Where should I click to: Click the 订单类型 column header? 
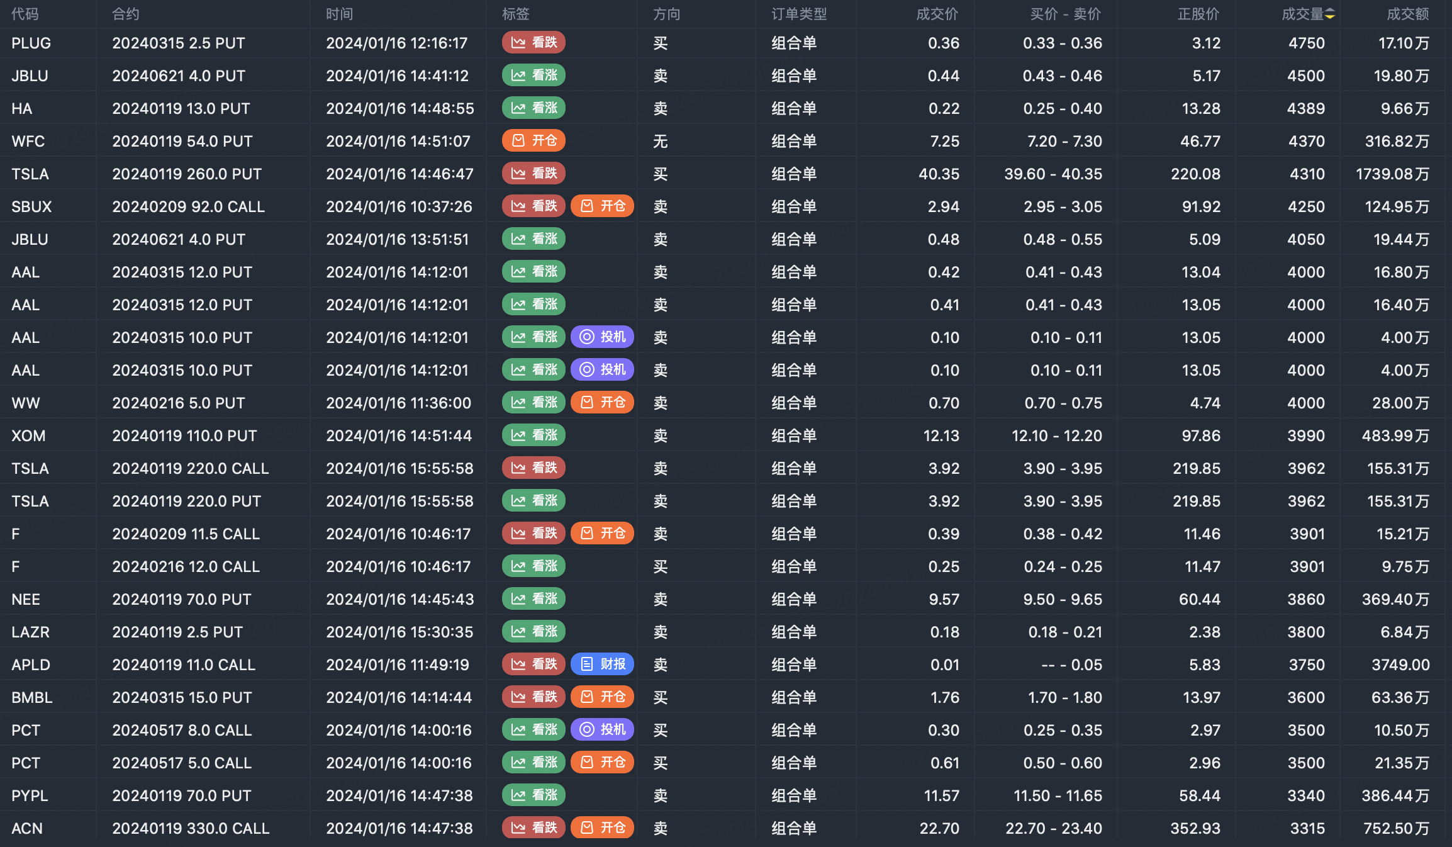799,14
